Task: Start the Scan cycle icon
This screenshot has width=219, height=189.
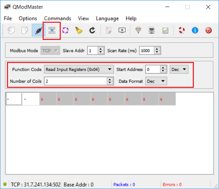Action: pyautogui.click(x=65, y=30)
